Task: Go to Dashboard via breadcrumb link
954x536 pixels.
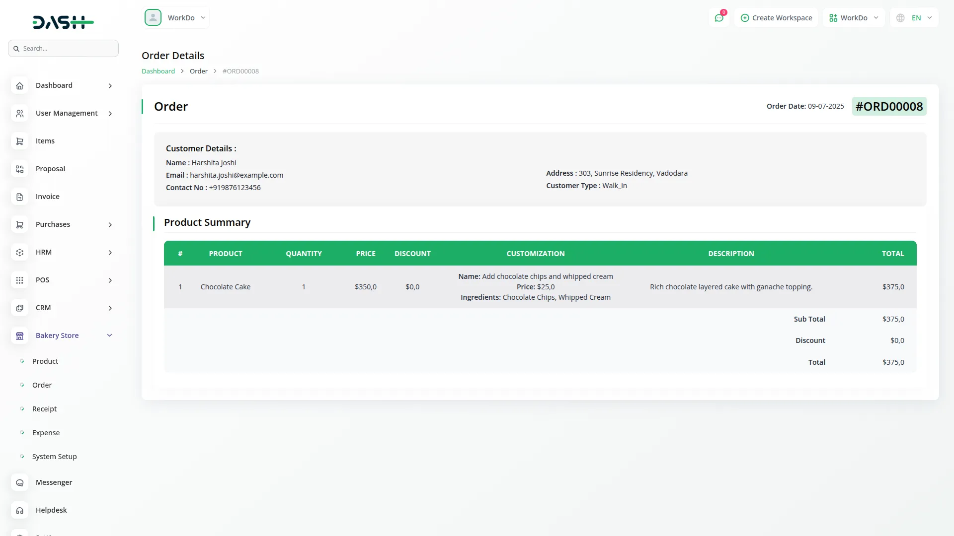Action: (158, 71)
